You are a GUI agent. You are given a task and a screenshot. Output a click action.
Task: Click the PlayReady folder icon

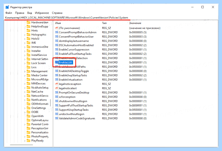[x=28, y=141]
